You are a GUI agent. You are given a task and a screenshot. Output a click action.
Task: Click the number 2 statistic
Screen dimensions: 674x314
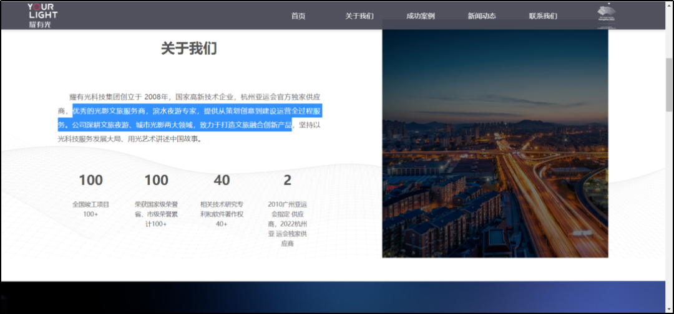point(287,181)
